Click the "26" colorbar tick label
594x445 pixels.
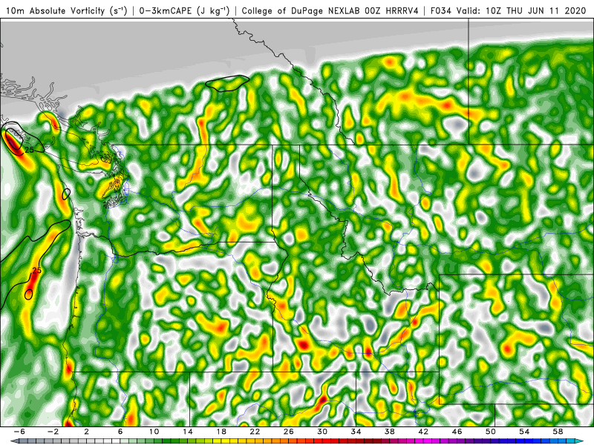(x=289, y=432)
